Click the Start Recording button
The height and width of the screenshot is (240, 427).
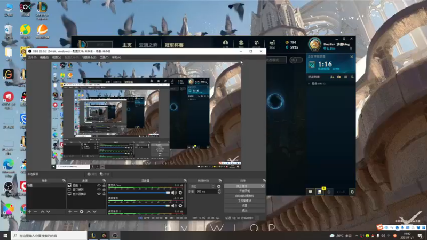[x=244, y=191]
